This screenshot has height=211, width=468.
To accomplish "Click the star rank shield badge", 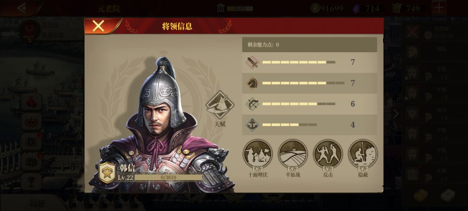I will pos(107,173).
